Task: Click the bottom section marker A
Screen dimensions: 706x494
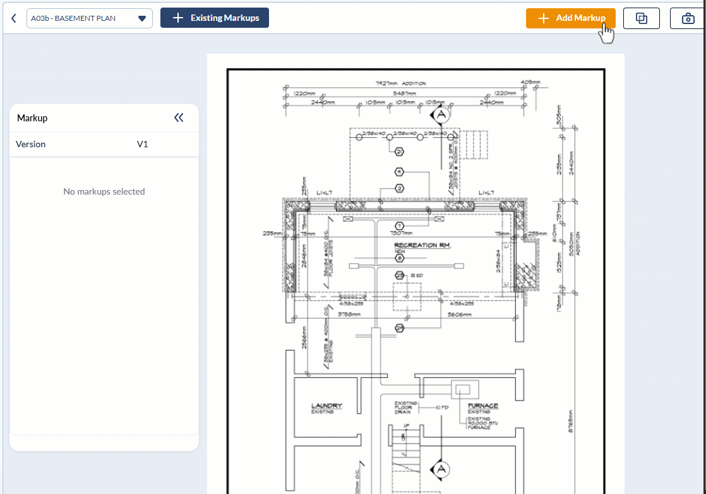Action: [441, 469]
